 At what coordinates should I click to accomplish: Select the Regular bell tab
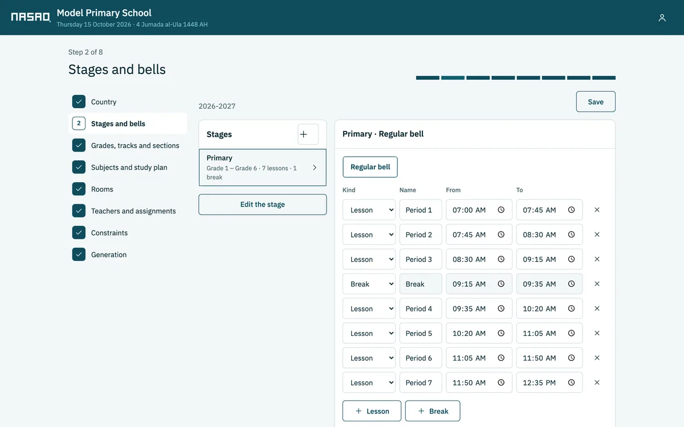(x=370, y=167)
